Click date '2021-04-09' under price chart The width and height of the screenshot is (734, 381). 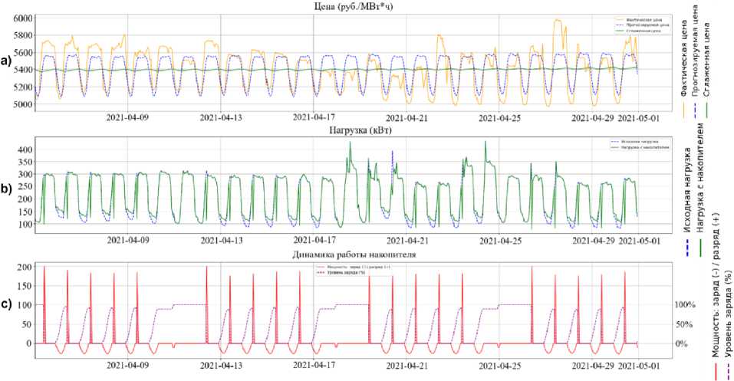[x=128, y=118]
